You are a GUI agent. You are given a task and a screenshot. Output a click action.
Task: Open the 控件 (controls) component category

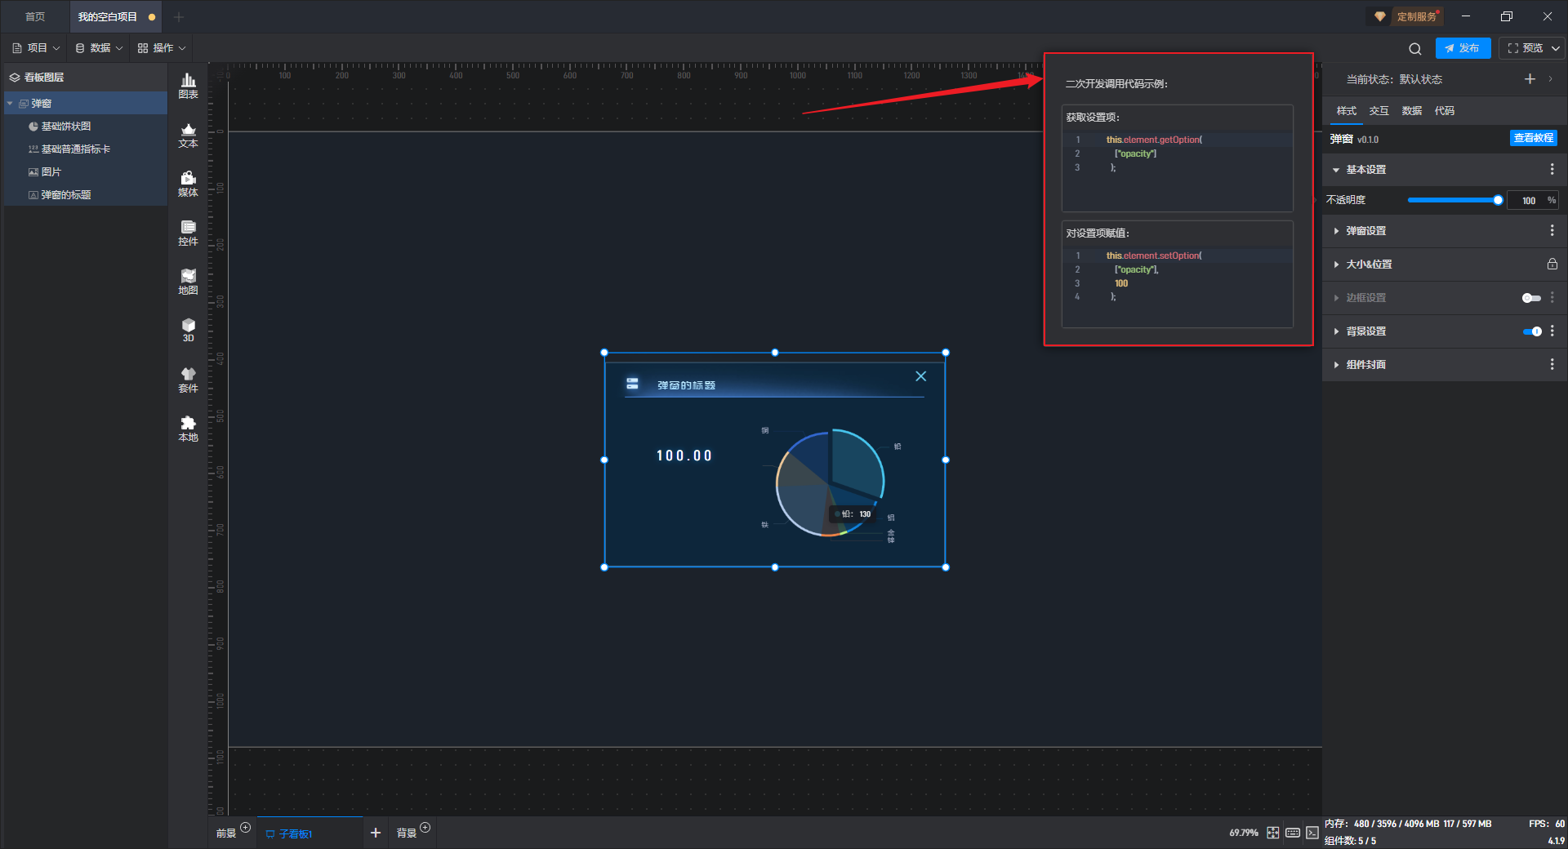(188, 233)
